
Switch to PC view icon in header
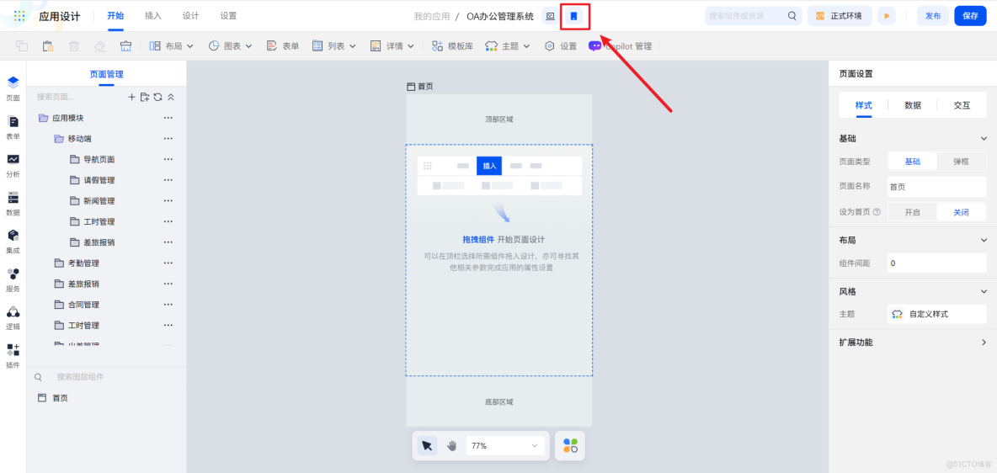click(x=551, y=16)
